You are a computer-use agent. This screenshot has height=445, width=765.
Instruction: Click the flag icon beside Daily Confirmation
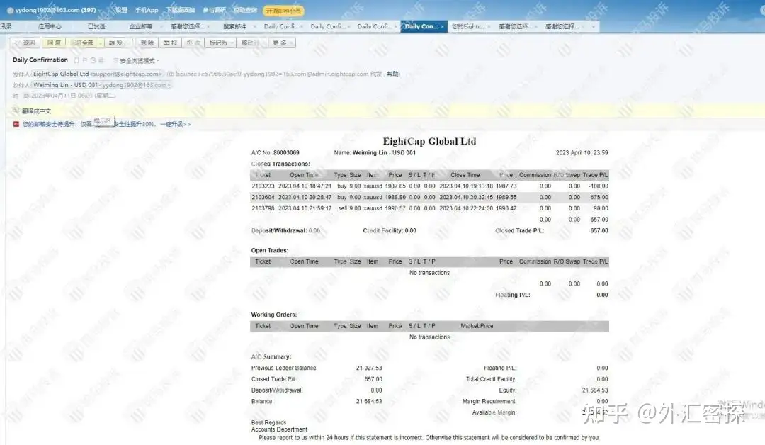point(85,60)
